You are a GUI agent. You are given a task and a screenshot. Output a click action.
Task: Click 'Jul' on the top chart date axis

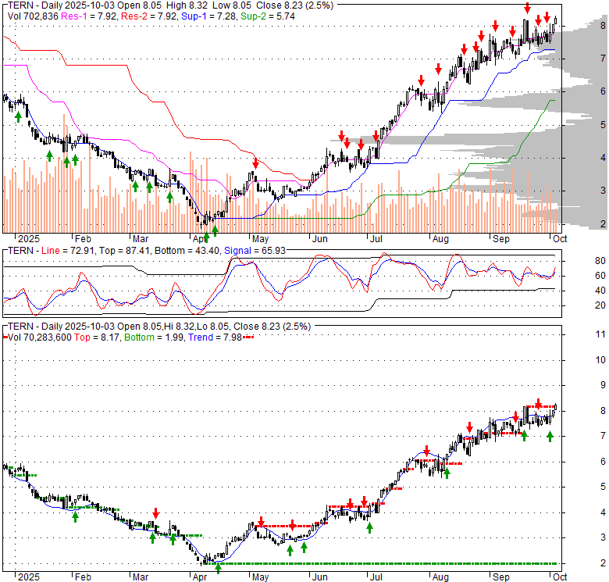[x=376, y=238]
